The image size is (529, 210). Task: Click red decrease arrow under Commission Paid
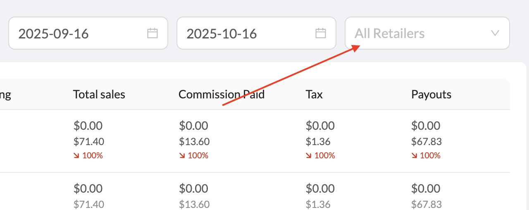(x=182, y=156)
